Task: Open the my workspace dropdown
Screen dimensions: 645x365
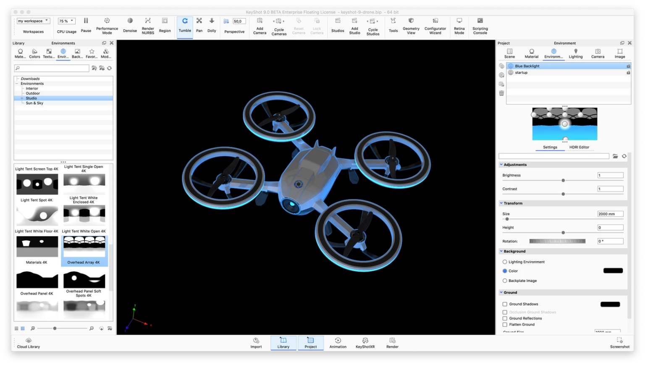Action: (x=33, y=21)
